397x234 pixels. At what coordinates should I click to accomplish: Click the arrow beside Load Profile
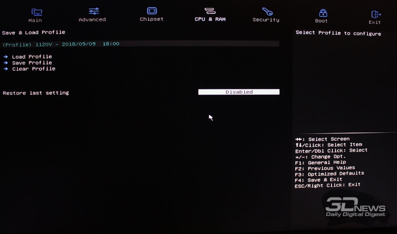point(5,57)
